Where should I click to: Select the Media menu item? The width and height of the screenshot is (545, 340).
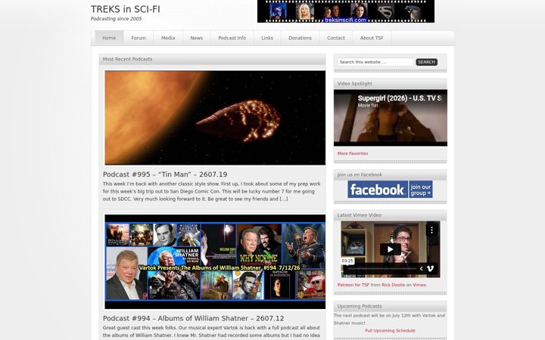tap(168, 39)
